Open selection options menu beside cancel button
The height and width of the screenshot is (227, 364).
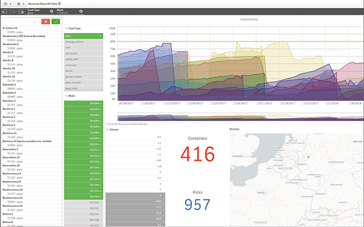tap(34, 22)
